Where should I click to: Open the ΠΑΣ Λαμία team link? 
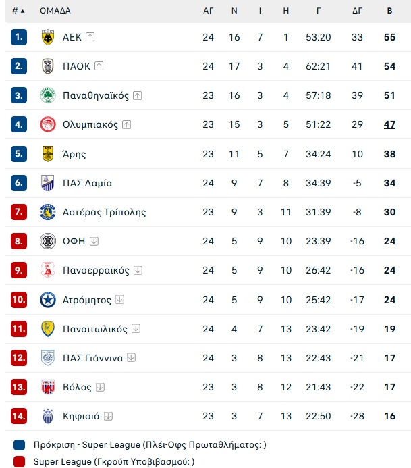[87, 183]
